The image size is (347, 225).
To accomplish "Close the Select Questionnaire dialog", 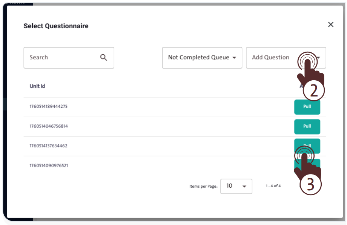I will click(331, 24).
